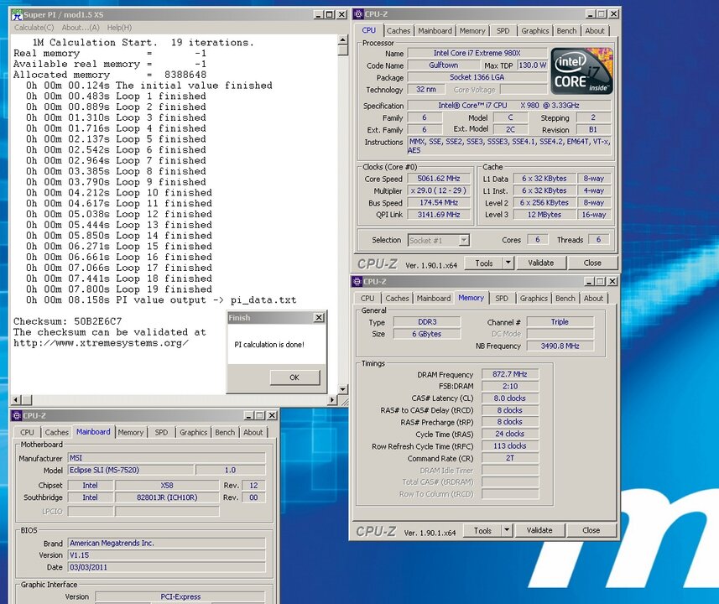The height and width of the screenshot is (604, 719).
Task: Click the CAS# Latency value 8.0 clocks
Action: pos(510,398)
